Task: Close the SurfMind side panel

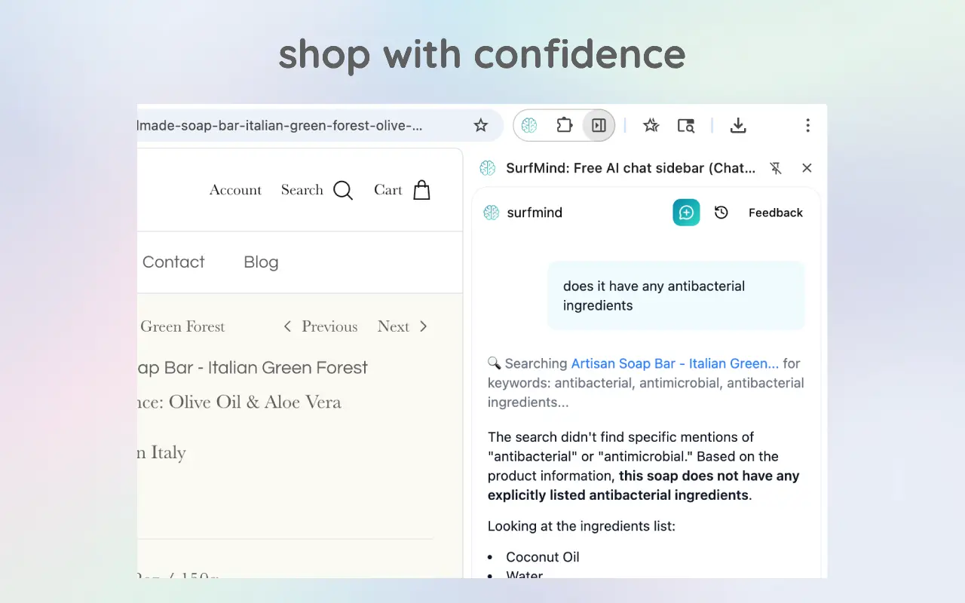Action: (807, 168)
